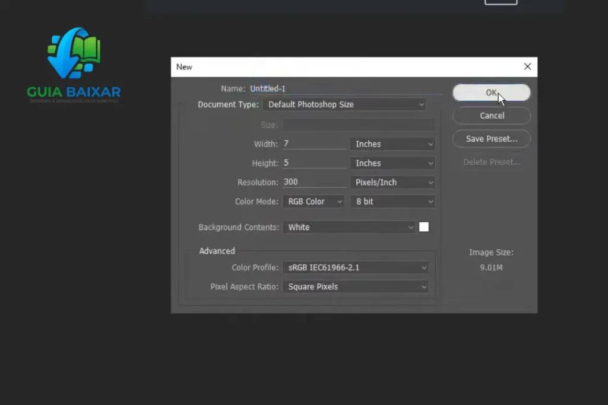The height and width of the screenshot is (405, 608).
Task: Open the Pixel Aspect Ratio dropdown
Action: coord(356,287)
